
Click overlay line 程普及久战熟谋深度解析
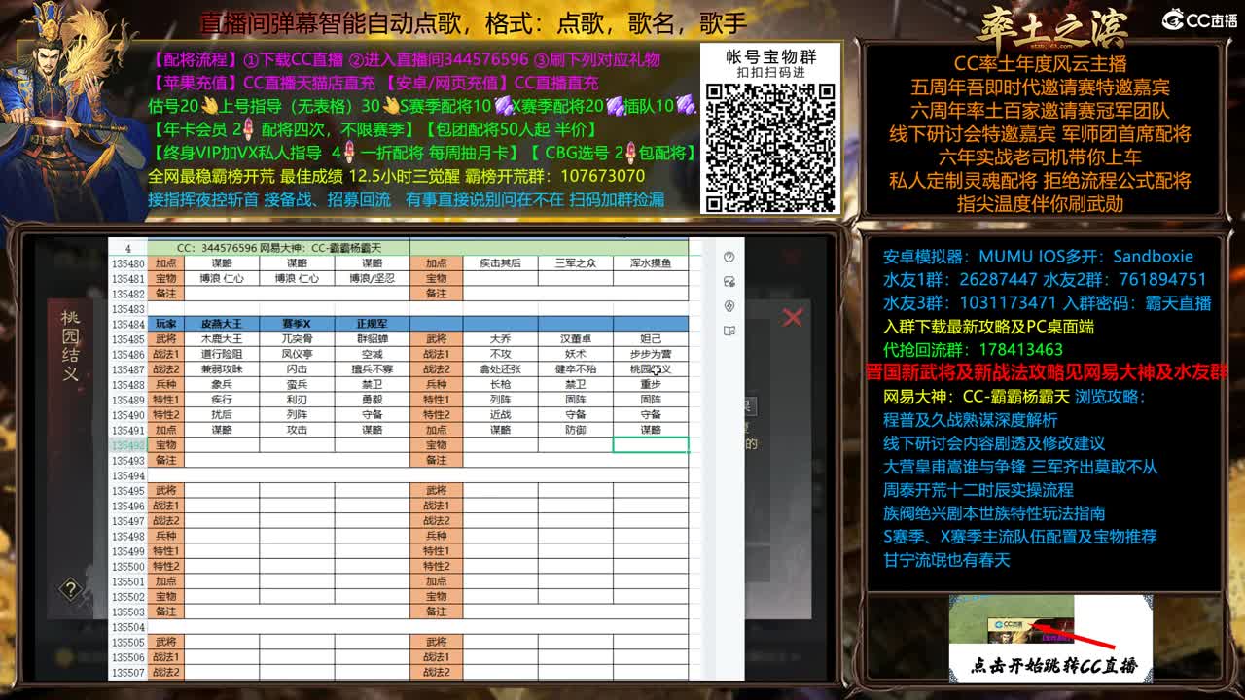tap(971, 420)
